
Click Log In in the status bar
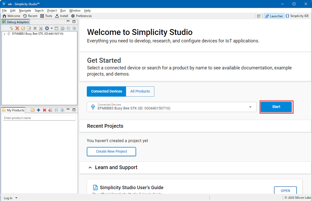tap(8, 198)
